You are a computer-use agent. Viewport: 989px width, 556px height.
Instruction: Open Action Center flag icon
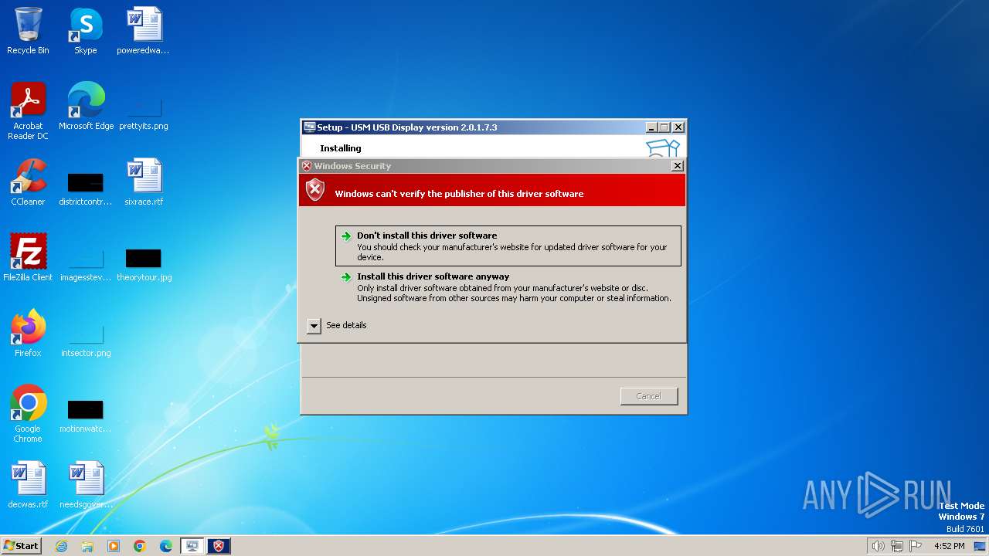[916, 546]
